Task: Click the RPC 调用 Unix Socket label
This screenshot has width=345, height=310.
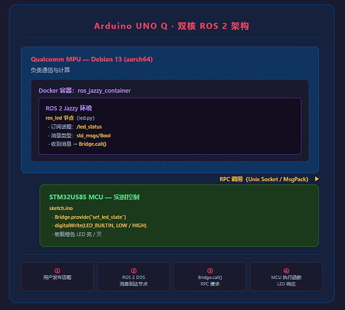Action: (264, 179)
